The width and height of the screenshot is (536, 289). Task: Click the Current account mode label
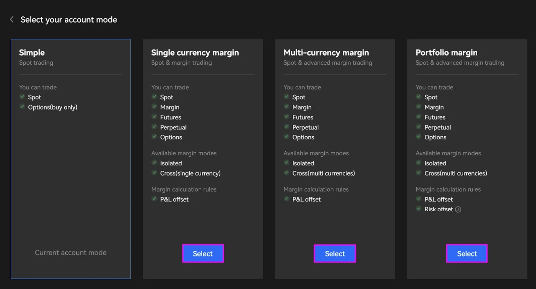71,252
